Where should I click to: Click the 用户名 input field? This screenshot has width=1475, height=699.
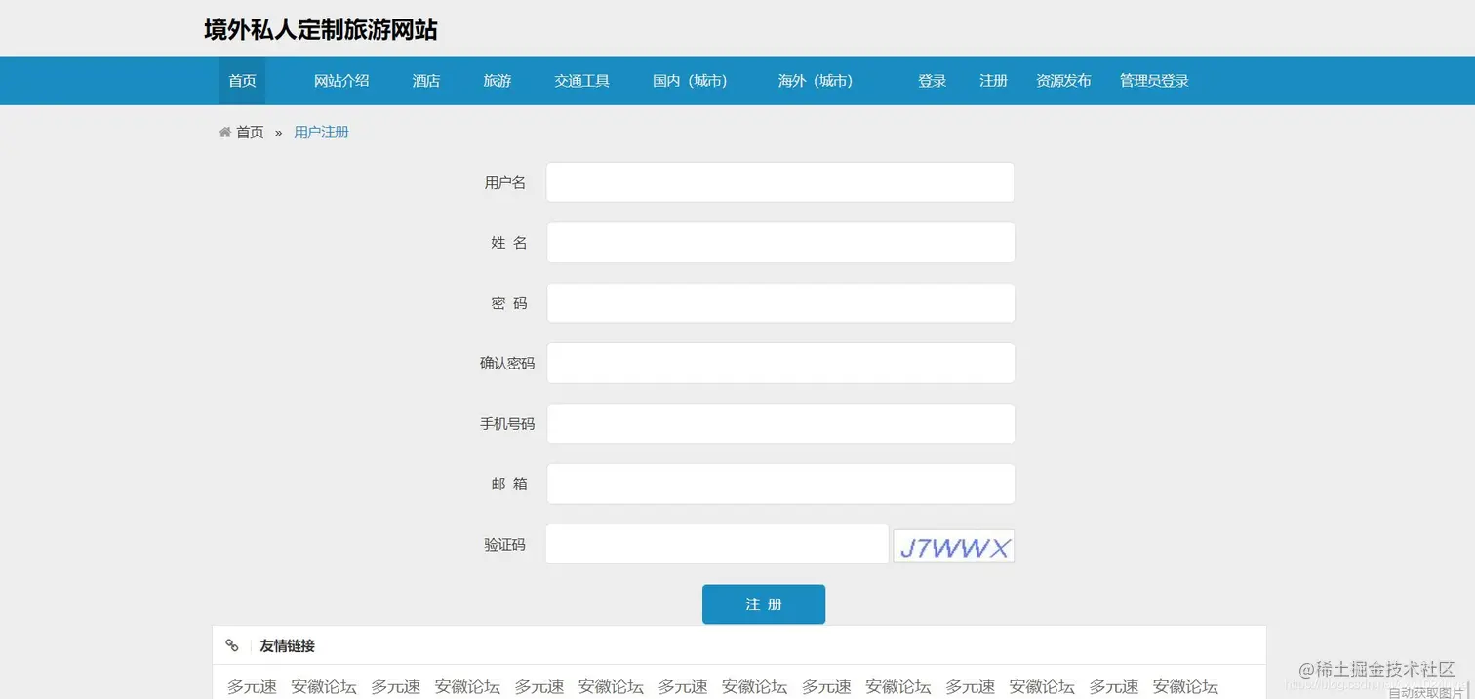[x=779, y=181]
